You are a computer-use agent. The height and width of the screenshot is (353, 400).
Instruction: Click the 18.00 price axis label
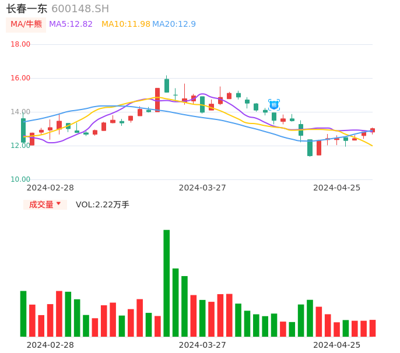(21, 44)
